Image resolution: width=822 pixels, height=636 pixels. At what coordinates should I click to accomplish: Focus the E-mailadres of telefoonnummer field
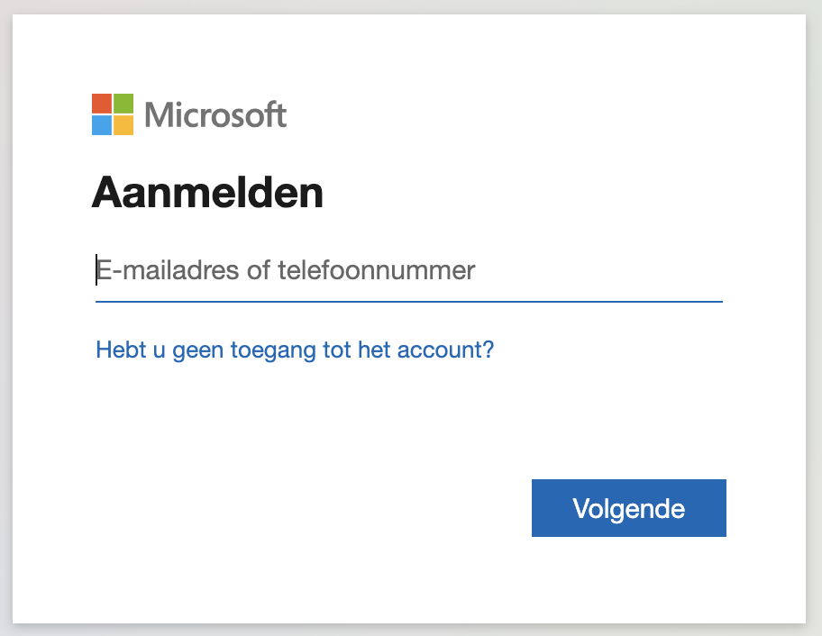[408, 270]
